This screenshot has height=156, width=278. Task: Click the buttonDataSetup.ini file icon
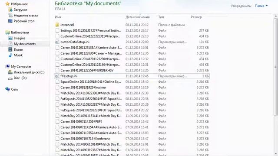pyautogui.click(x=57, y=42)
